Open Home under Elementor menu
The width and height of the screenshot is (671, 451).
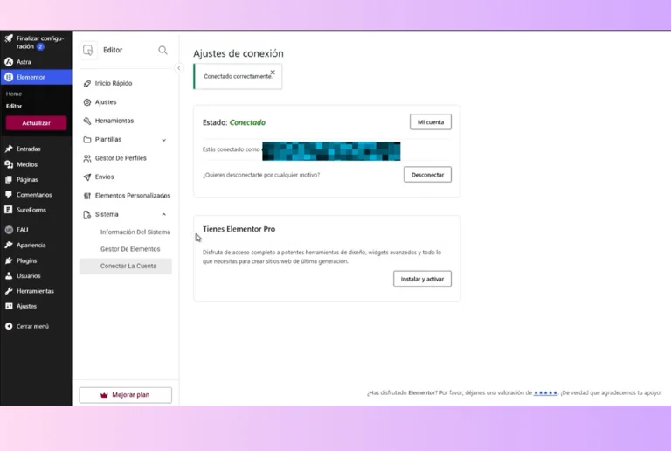pos(14,94)
